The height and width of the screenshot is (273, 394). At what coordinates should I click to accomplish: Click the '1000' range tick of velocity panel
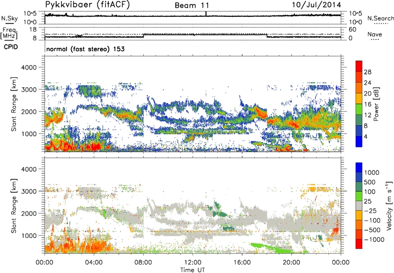click(x=30, y=236)
